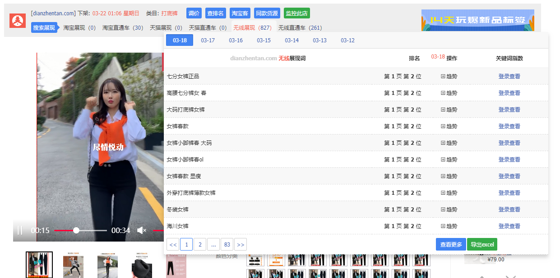Open the 14天玩爆新品标签 banner

(x=478, y=20)
